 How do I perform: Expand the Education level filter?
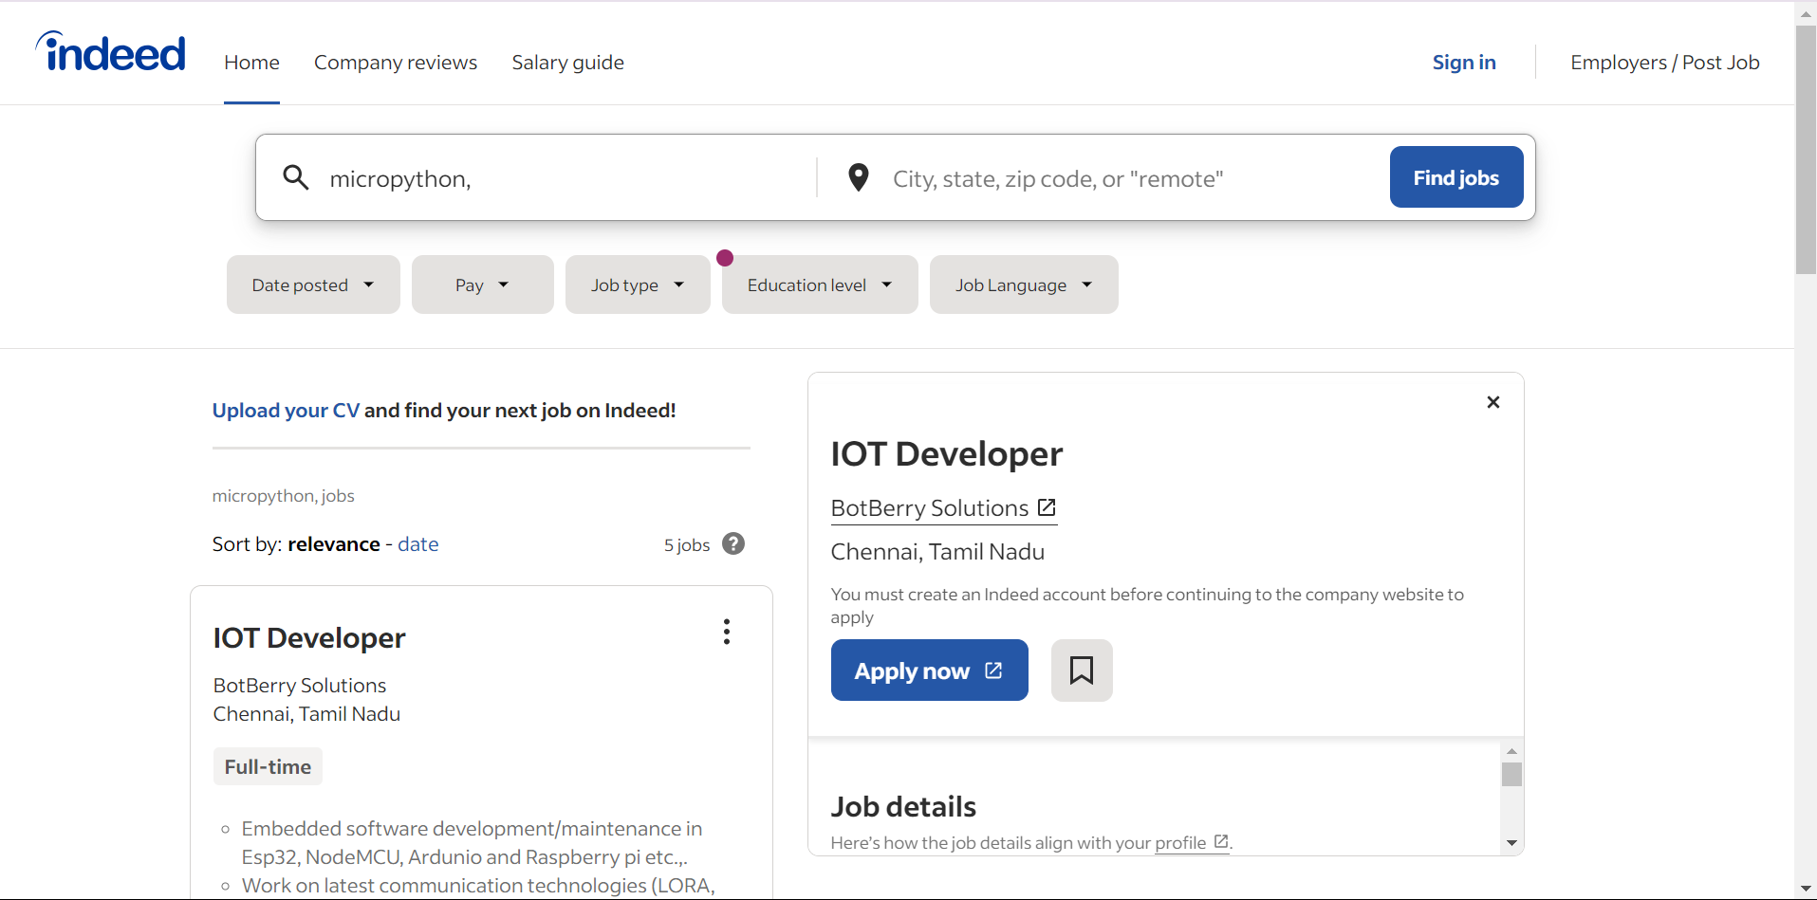(x=818, y=284)
